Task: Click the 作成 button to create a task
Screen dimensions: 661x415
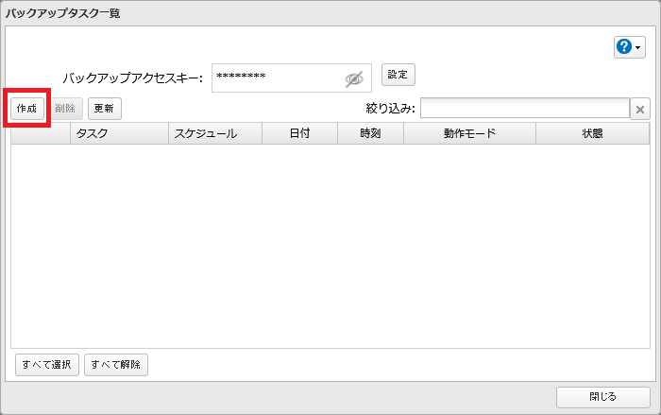Action: pyautogui.click(x=27, y=109)
